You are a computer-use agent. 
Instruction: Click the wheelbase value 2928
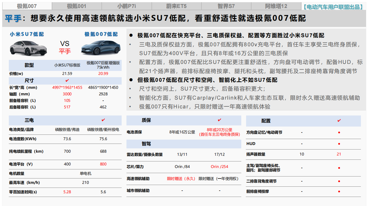click(103, 94)
